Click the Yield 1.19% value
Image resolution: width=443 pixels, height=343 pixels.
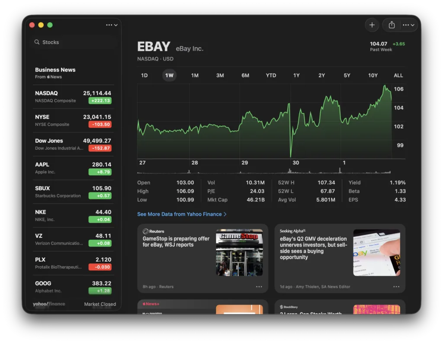[398, 183]
